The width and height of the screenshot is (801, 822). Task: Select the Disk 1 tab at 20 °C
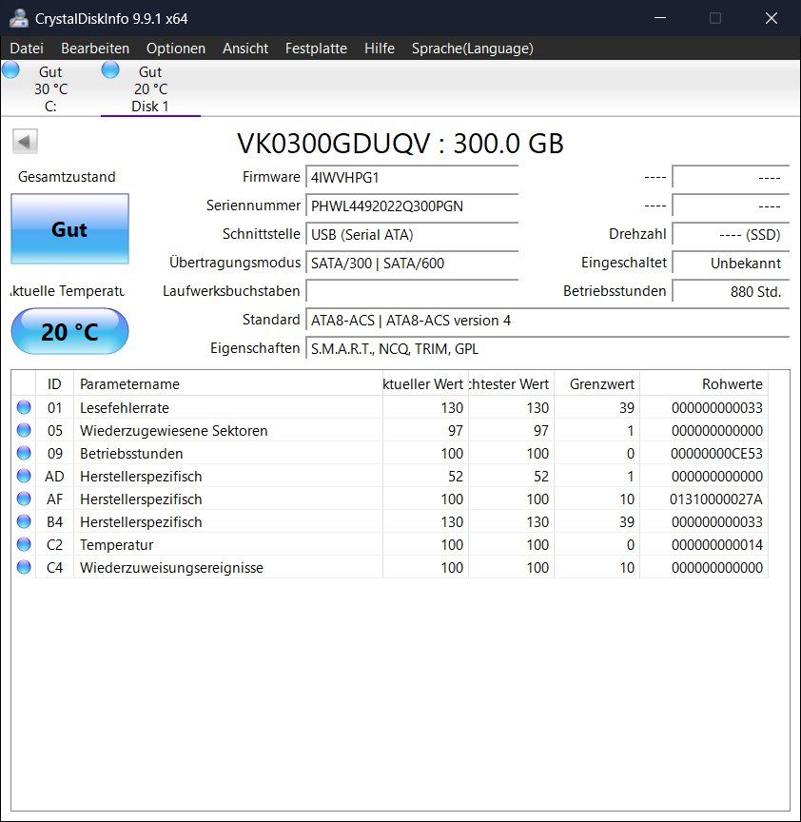tap(150, 88)
